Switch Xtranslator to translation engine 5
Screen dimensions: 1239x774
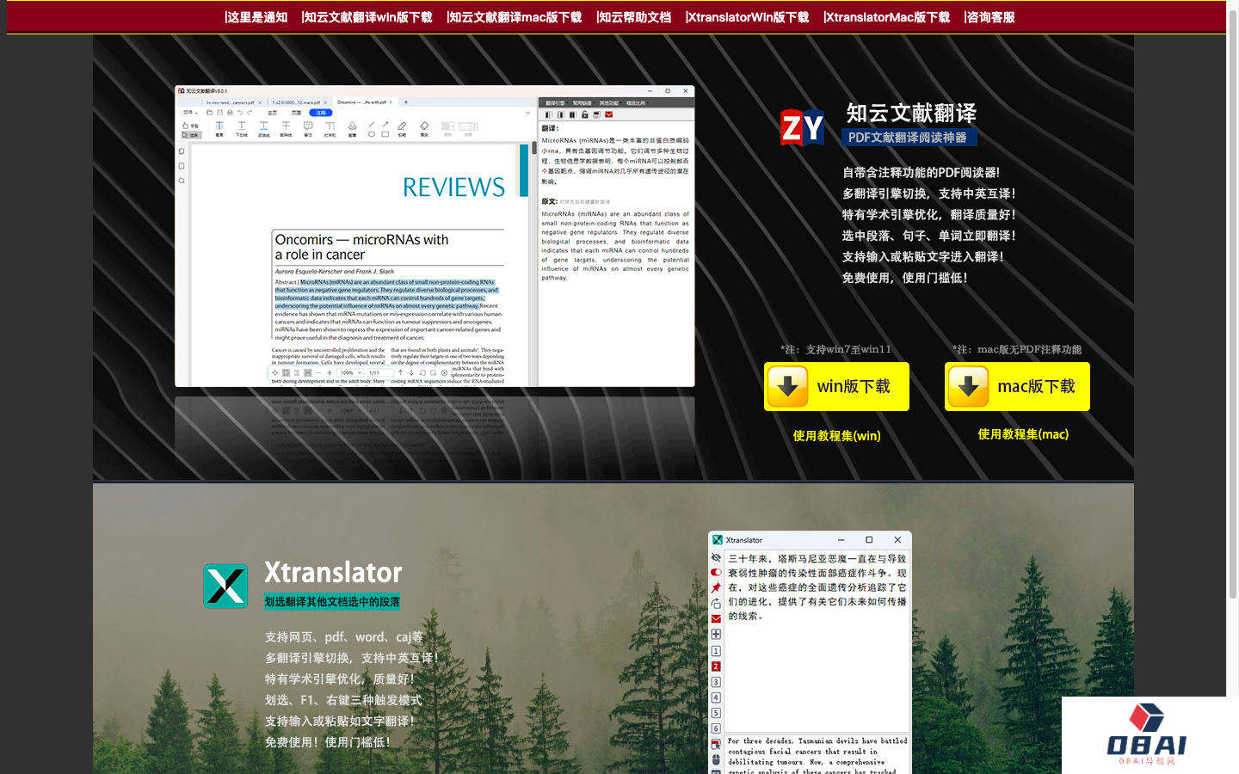pos(716,713)
